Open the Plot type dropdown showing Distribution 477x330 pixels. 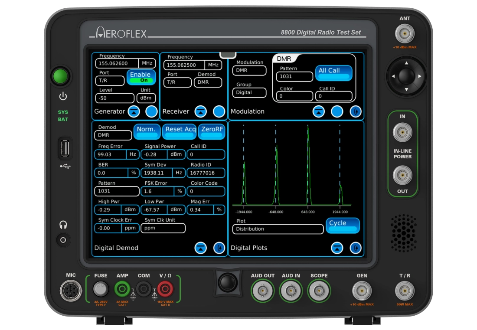pyautogui.click(x=278, y=229)
